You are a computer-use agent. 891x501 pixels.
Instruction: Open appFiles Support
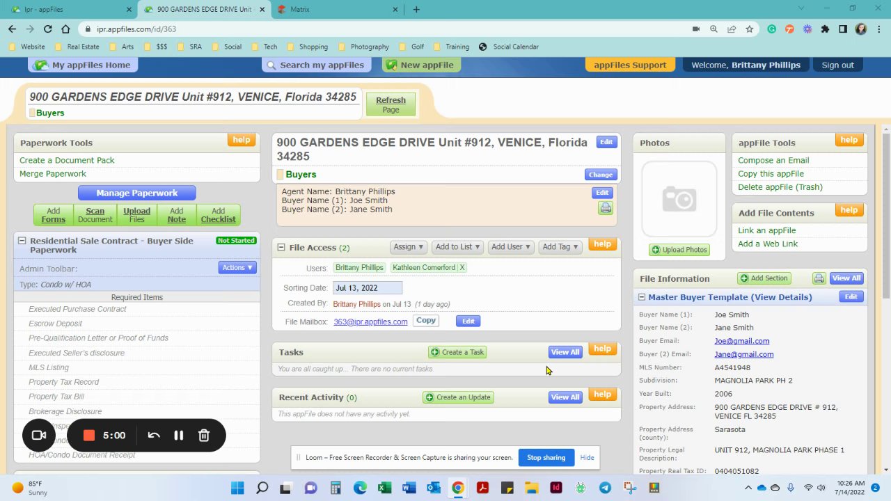[630, 65]
